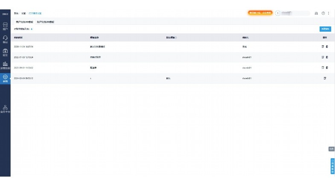
Task: Go to the second breadcrumb link (设置)
Action: click(23, 13)
